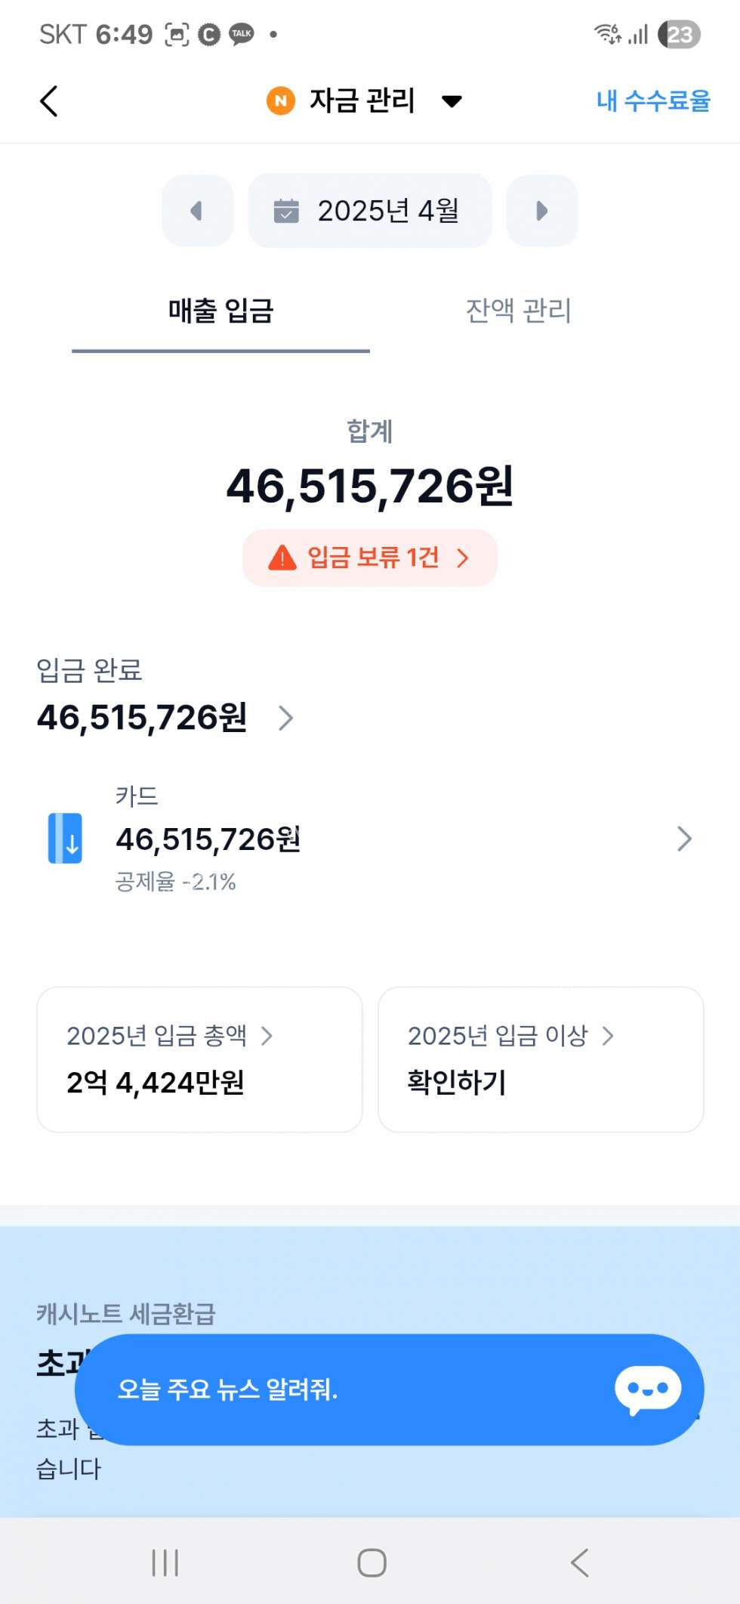The width and height of the screenshot is (740, 1604).
Task: Go to next month arrow
Action: point(541,211)
